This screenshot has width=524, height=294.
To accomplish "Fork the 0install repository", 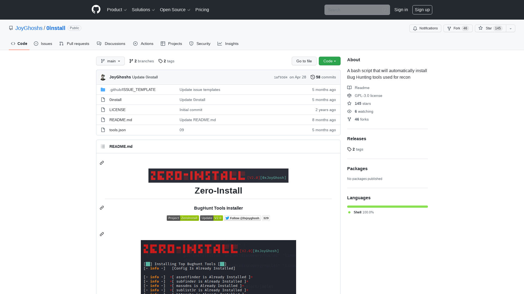I will pos(458,28).
